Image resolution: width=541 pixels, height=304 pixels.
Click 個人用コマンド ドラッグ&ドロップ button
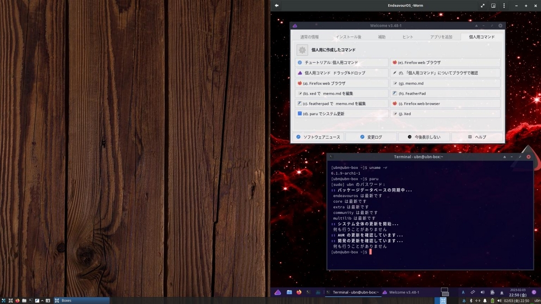point(342,73)
